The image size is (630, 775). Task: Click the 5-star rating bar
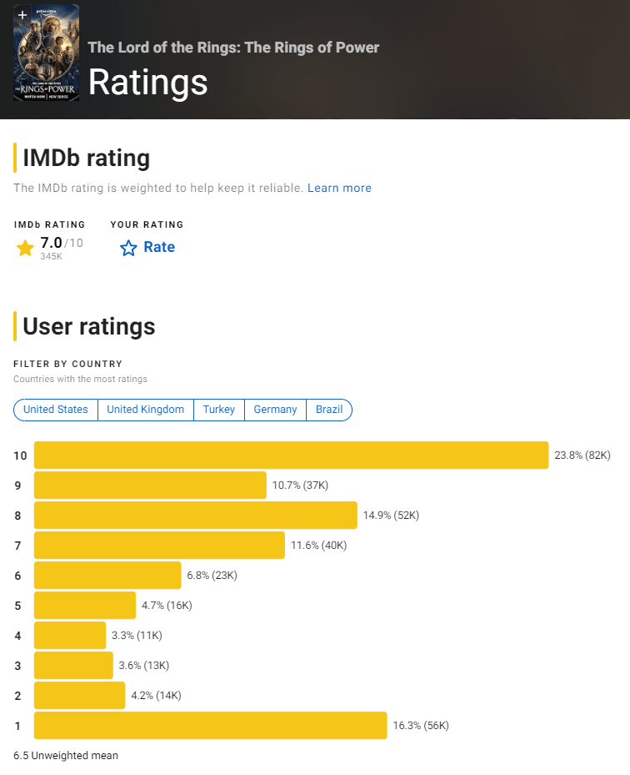point(85,606)
